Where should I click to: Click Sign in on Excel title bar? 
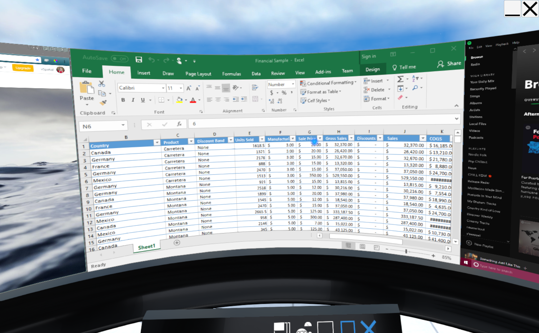tap(369, 56)
